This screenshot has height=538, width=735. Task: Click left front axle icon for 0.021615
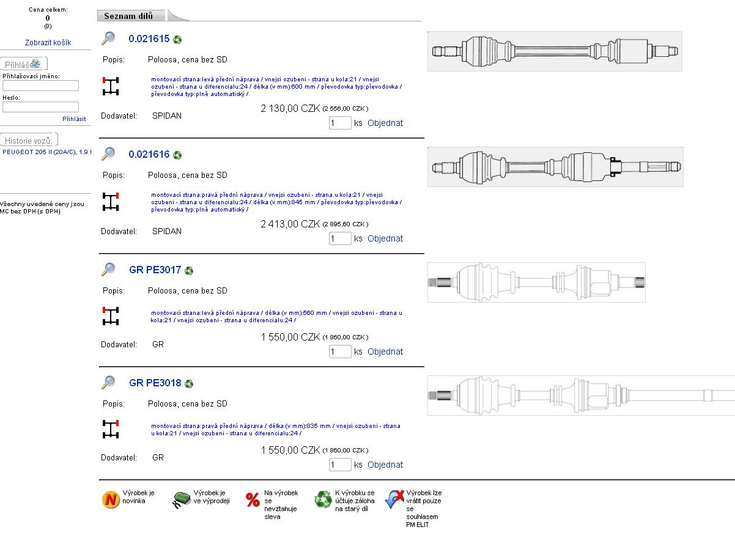[x=110, y=86]
